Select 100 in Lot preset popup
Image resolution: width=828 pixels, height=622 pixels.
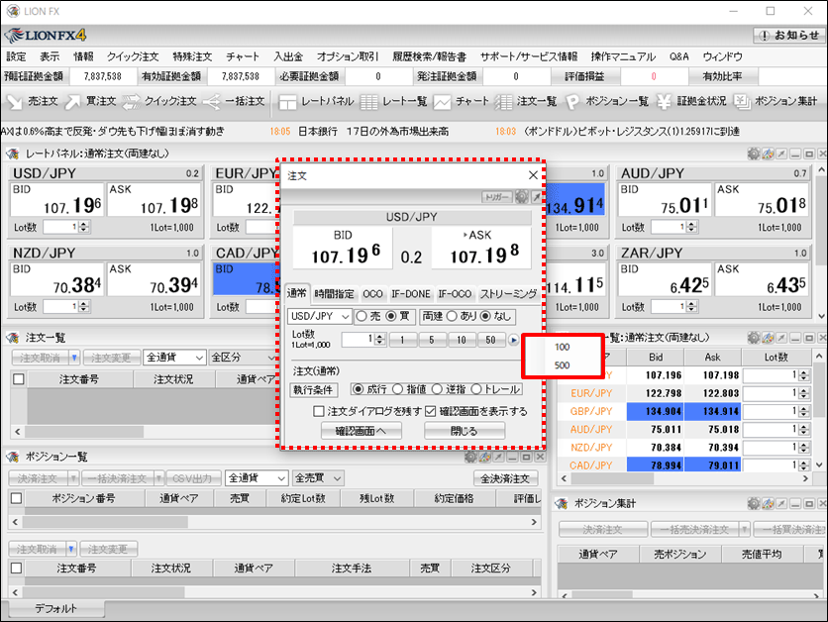click(562, 347)
